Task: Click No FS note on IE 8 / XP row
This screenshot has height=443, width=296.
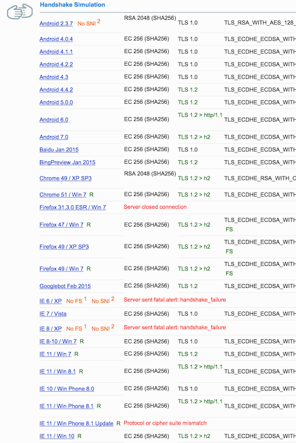Action: (77, 328)
